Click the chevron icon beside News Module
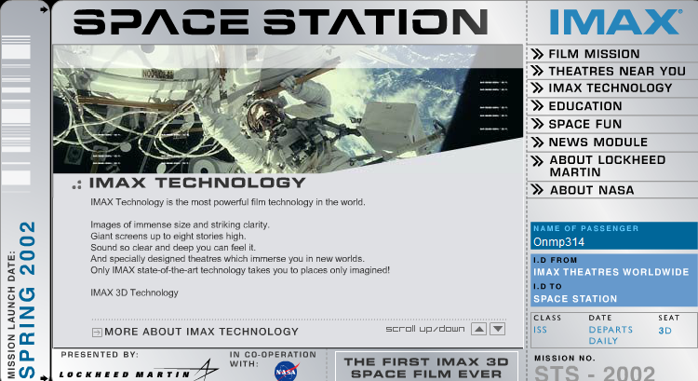 [x=538, y=143]
